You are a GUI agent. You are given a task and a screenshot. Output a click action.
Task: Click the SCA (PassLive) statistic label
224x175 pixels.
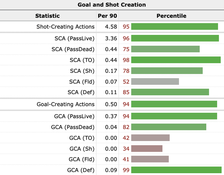74,38
